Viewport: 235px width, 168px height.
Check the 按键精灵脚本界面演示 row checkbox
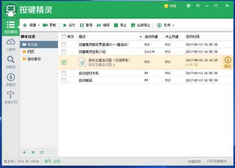64,44
